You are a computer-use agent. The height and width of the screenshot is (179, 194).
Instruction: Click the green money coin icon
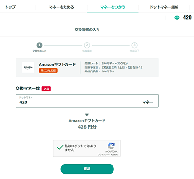[x=177, y=18]
